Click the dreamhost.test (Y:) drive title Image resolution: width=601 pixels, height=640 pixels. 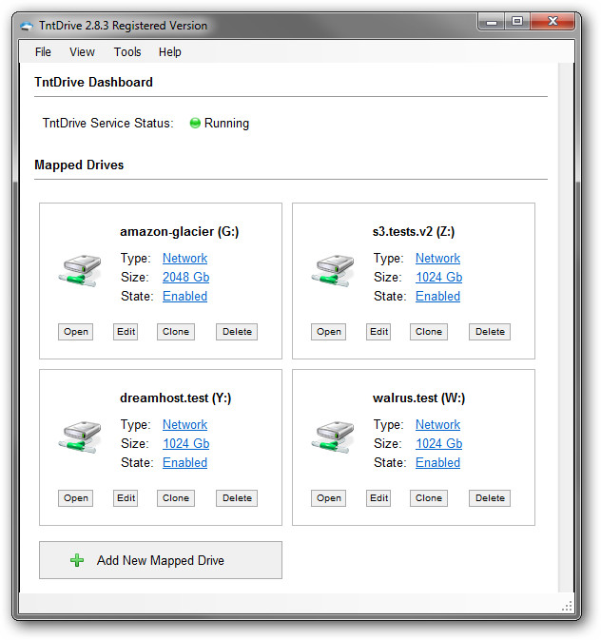tap(176, 398)
